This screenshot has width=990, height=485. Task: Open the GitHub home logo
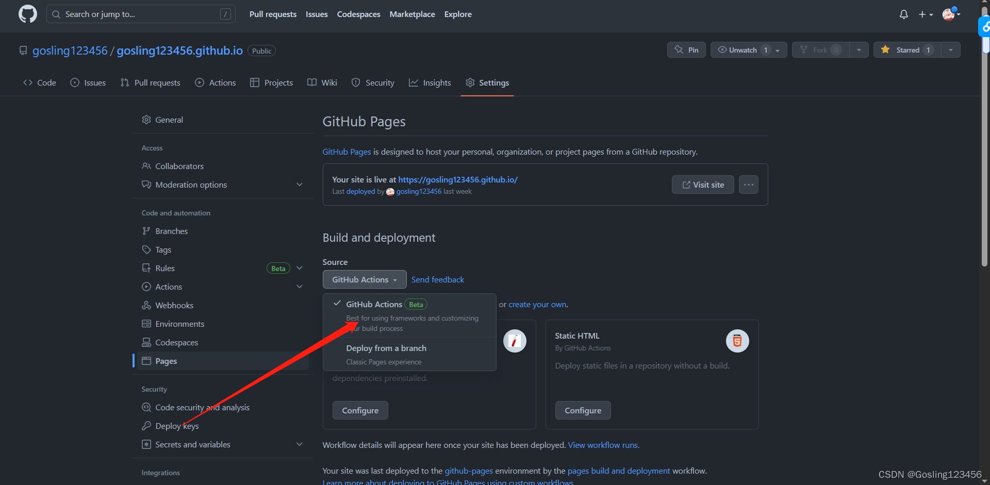[28, 14]
